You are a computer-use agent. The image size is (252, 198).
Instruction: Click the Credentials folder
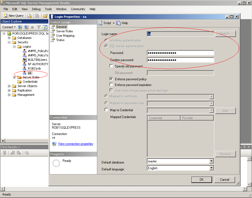(30, 82)
